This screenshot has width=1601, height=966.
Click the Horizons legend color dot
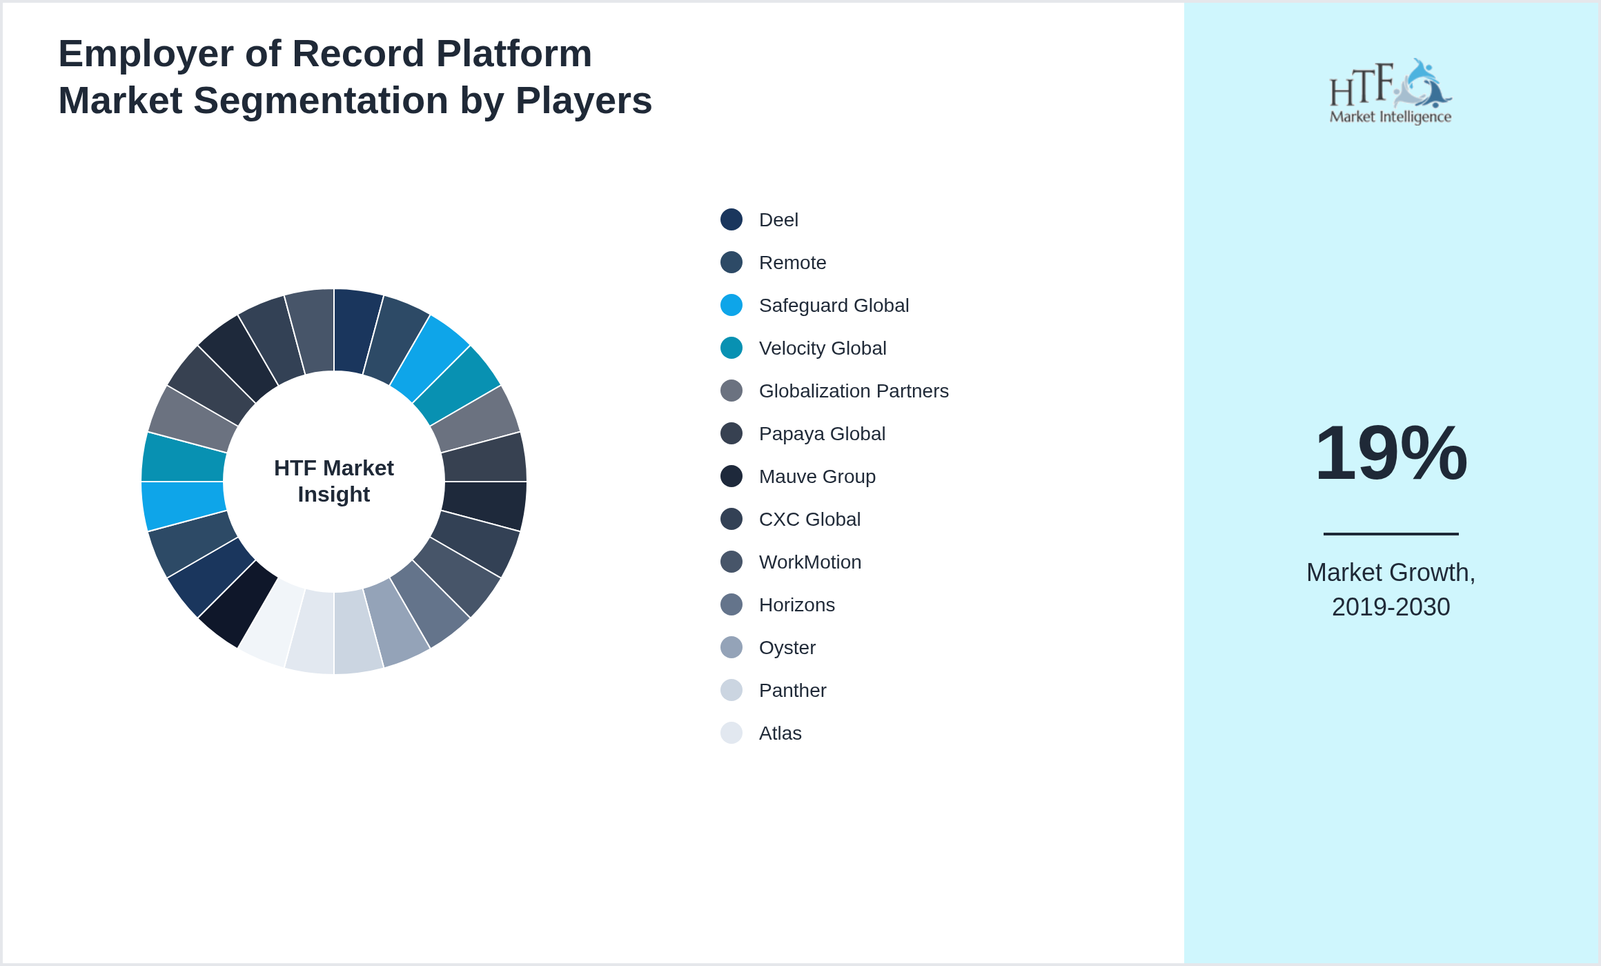coord(731,604)
